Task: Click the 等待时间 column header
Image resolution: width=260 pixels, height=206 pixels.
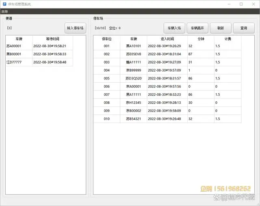Action: pos(52,39)
